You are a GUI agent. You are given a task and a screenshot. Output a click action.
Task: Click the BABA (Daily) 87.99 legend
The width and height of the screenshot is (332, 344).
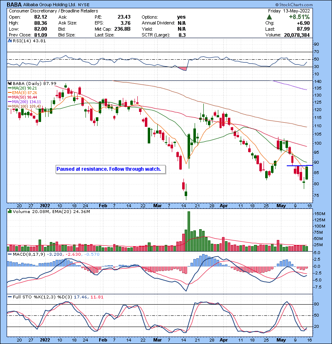[x=34, y=84]
